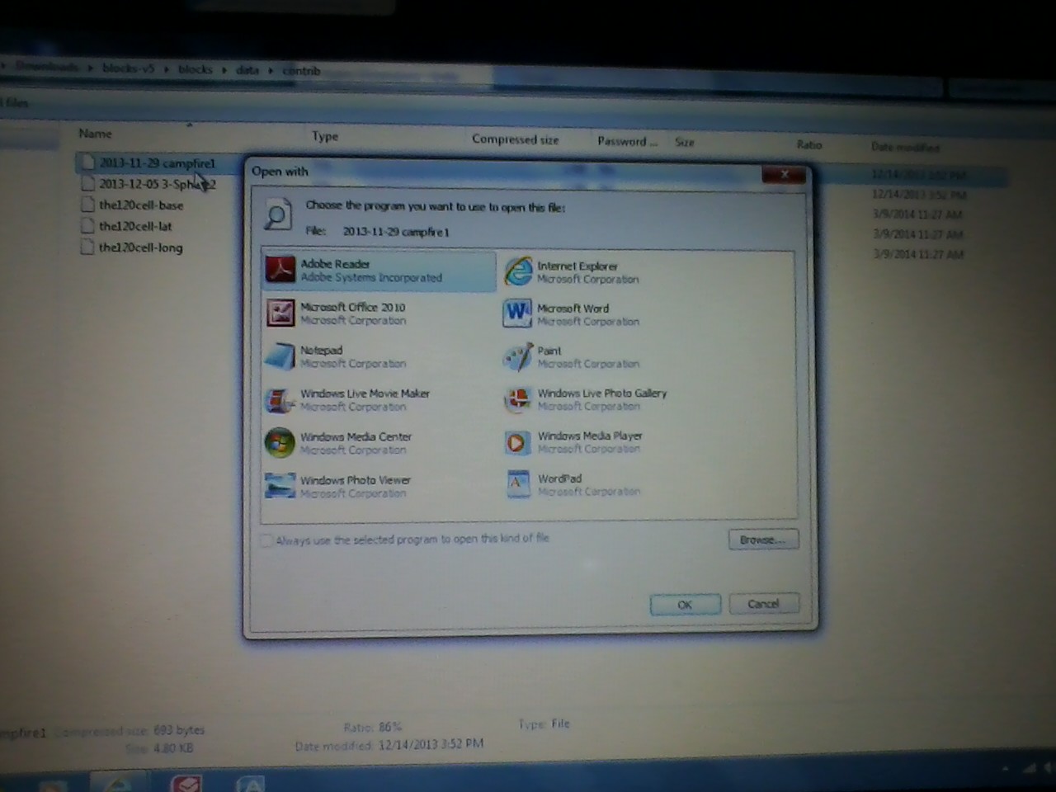Viewport: 1056px width, 792px height.
Task: Choose the Notepad program icon
Action: click(280, 356)
